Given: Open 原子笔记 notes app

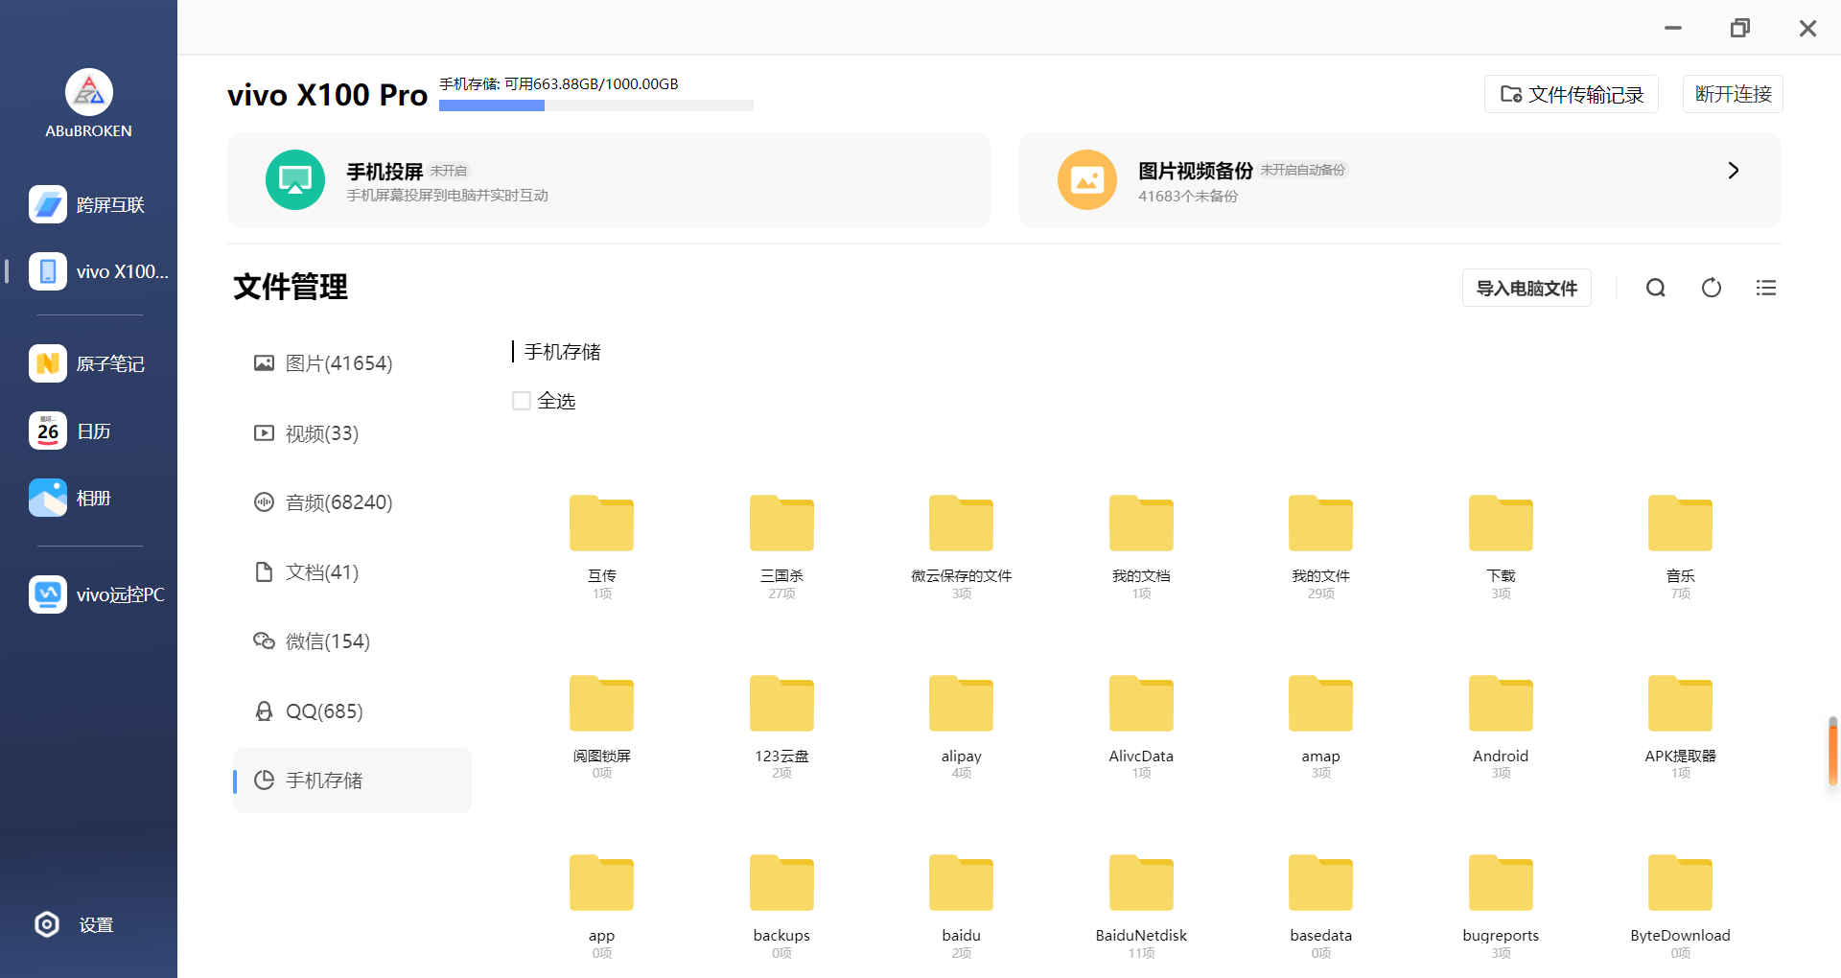Looking at the screenshot, I should 88,363.
